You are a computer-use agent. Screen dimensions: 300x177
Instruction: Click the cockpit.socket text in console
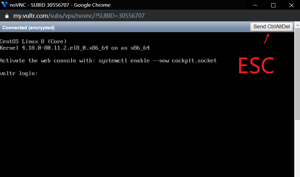194,60
